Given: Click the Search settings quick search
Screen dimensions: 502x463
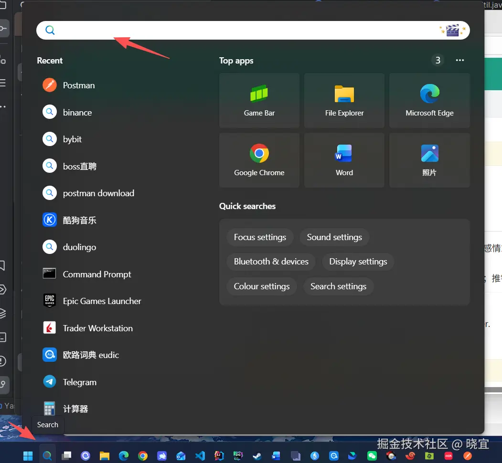Looking at the screenshot, I should [338, 286].
